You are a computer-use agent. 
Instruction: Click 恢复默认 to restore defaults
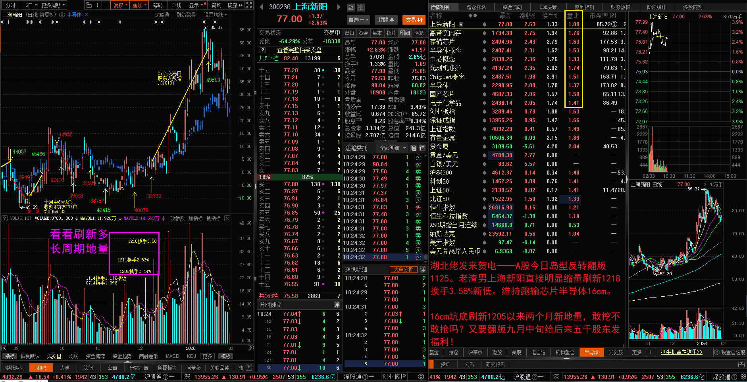tap(30, 356)
